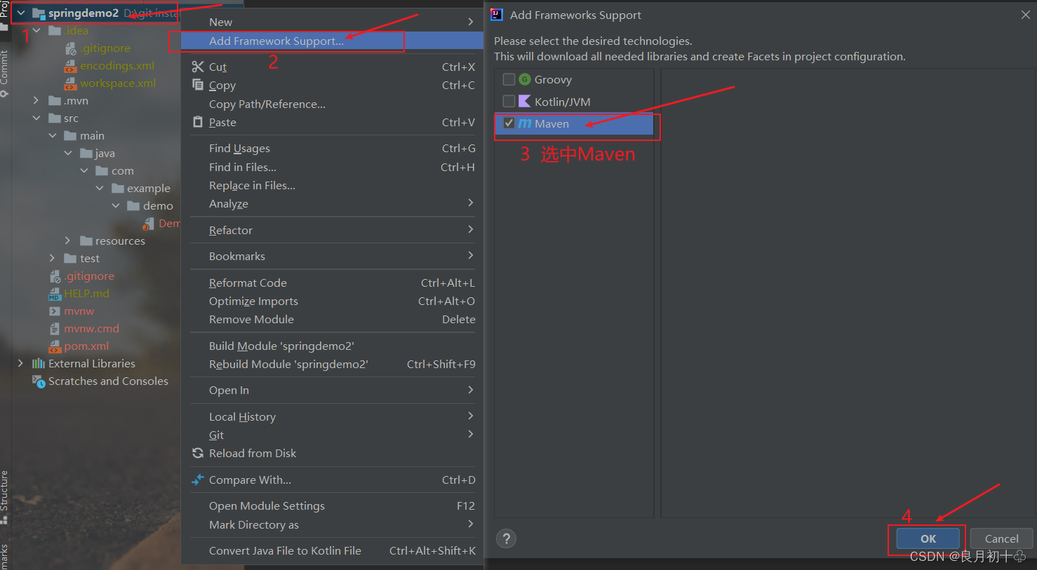Screen dimensions: 1037x570
Task: Click the help question mark button
Action: [x=506, y=538]
